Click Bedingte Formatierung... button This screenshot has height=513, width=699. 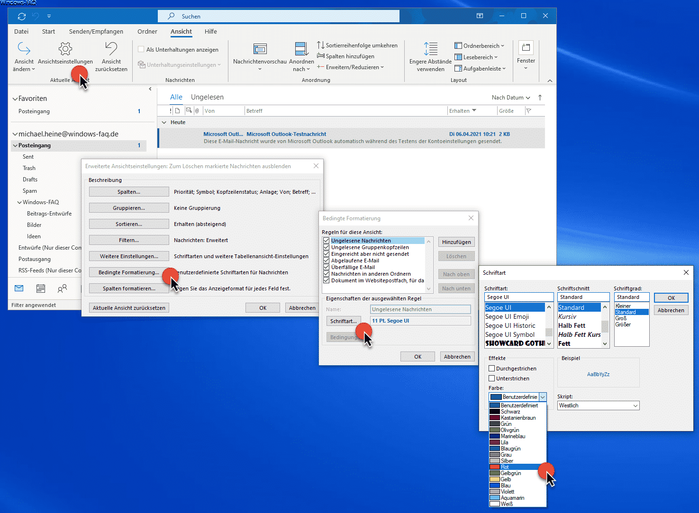129,272
